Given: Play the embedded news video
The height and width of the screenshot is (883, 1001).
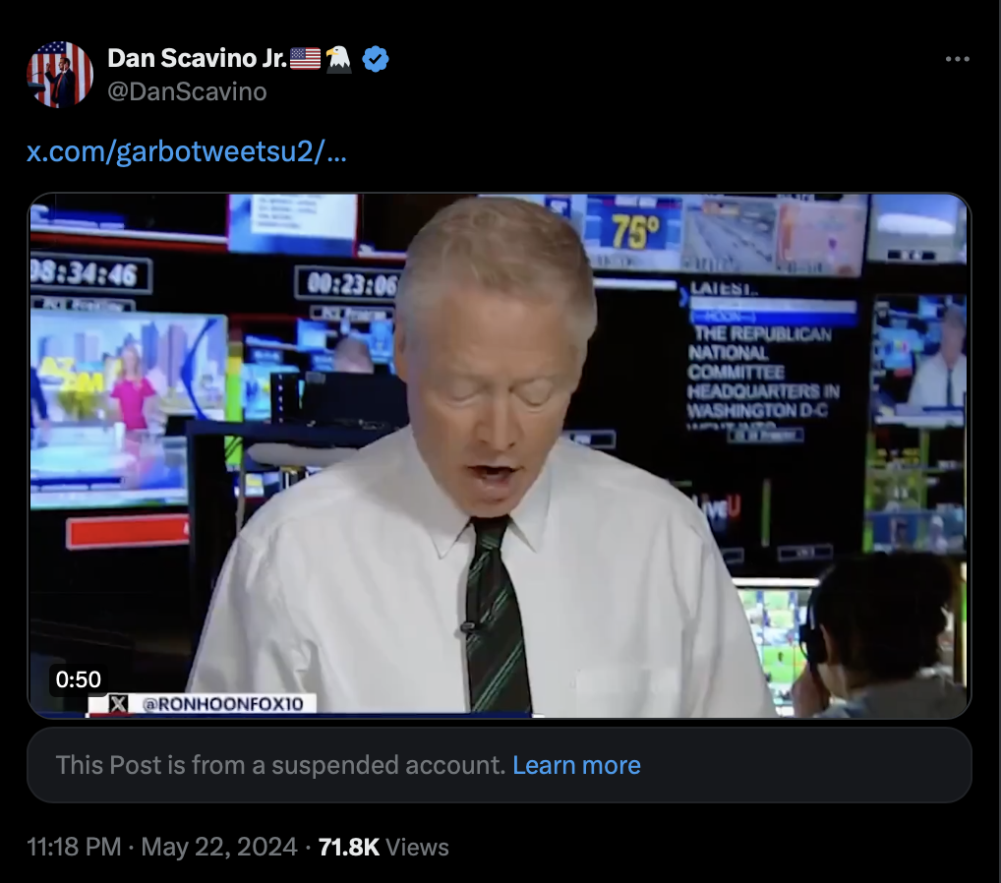Looking at the screenshot, I should (500, 455).
